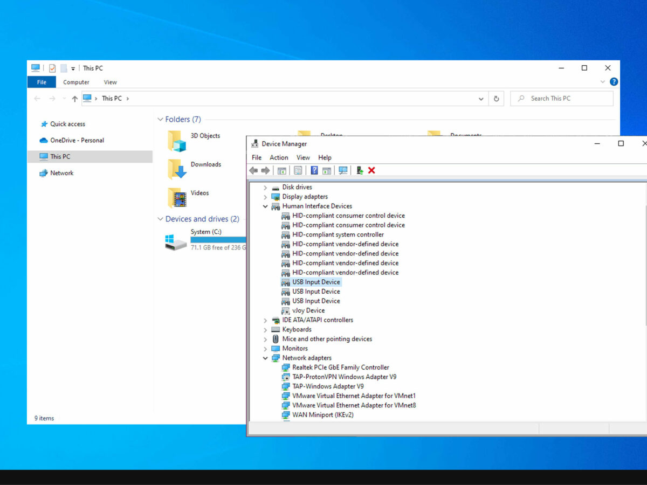Click the Keyboards category icon
Image resolution: width=647 pixels, height=485 pixels.
(276, 329)
